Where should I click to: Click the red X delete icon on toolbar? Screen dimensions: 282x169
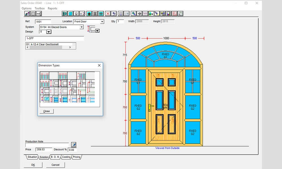coord(108,13)
